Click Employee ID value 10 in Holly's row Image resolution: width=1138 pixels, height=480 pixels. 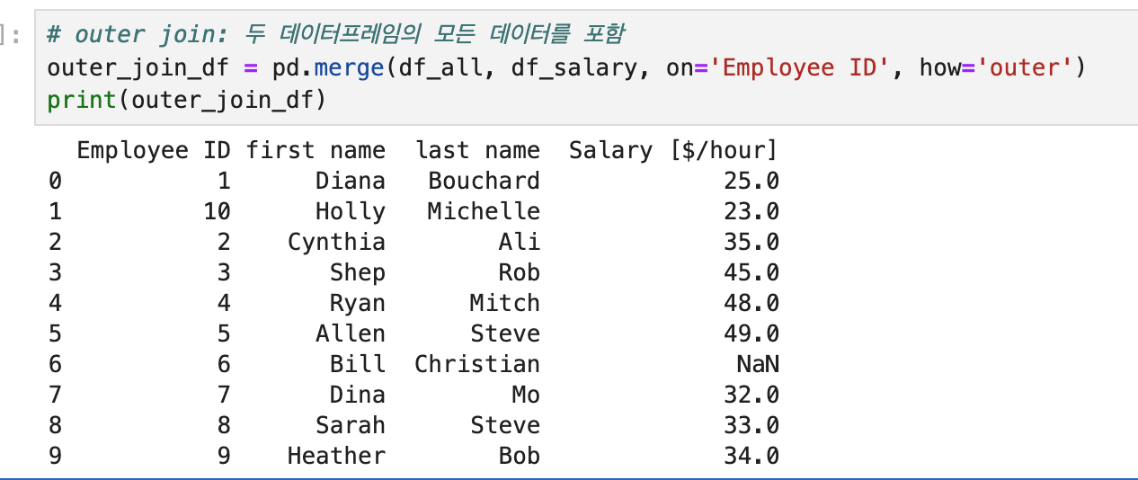click(217, 211)
